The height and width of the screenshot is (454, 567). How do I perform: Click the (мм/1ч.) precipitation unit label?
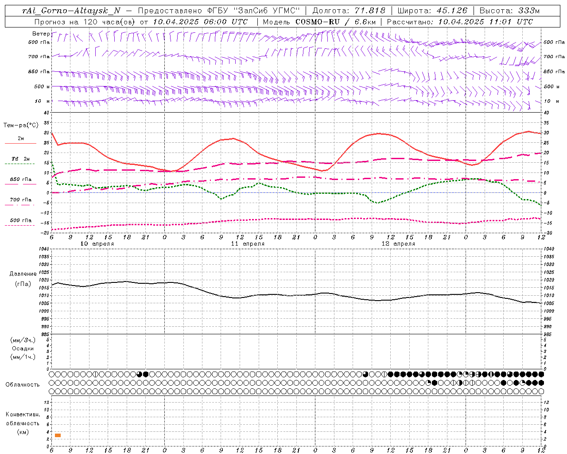pos(23,357)
